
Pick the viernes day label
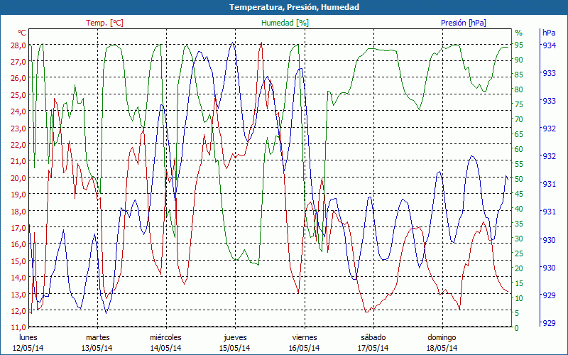[304, 337]
